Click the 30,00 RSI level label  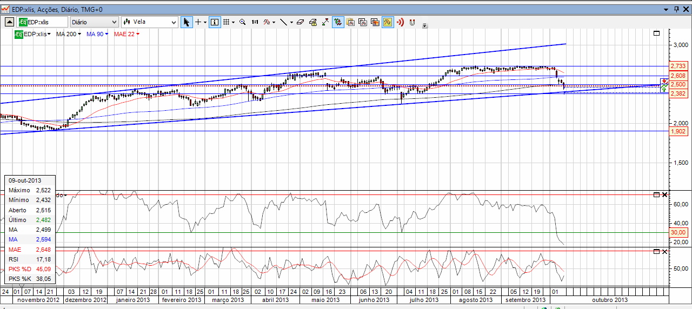pos(678,232)
